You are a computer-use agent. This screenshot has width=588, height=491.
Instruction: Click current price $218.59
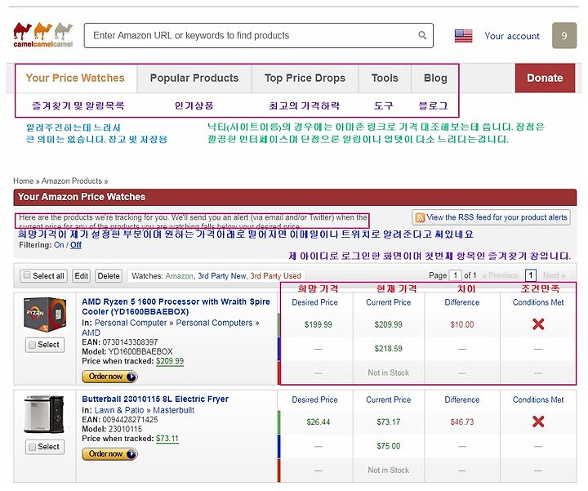point(388,349)
